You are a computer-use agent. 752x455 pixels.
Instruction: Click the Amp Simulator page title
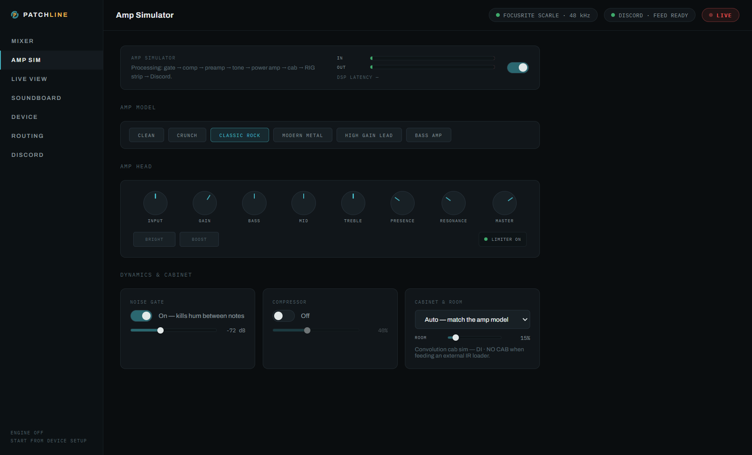point(145,15)
